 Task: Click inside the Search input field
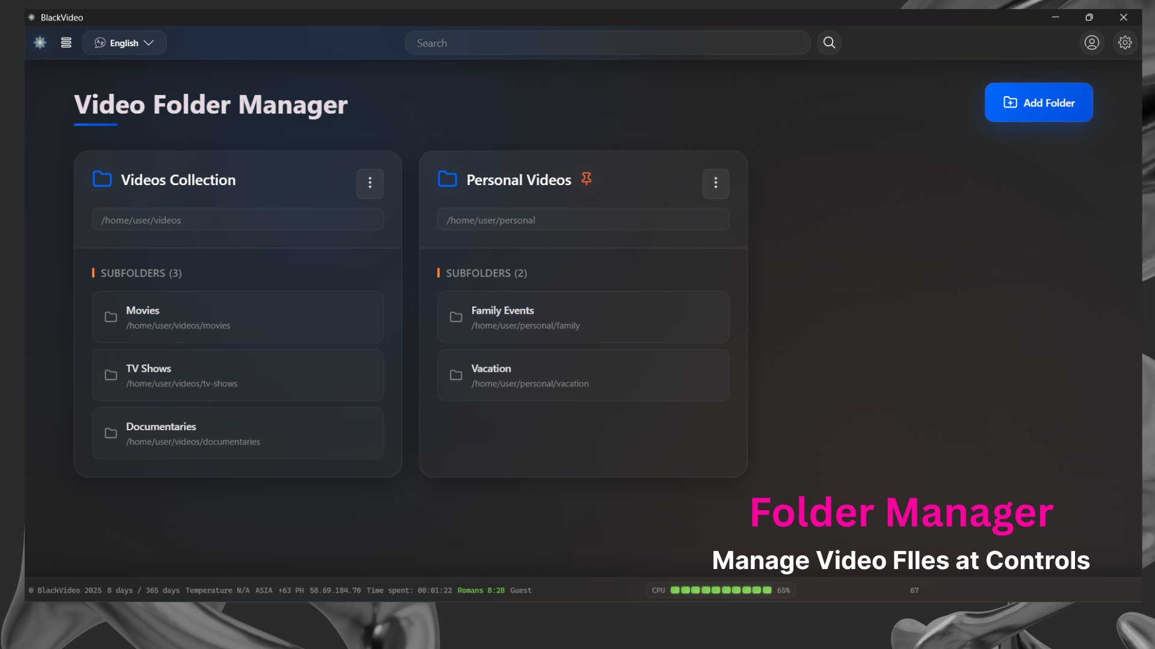pyautogui.click(x=607, y=43)
